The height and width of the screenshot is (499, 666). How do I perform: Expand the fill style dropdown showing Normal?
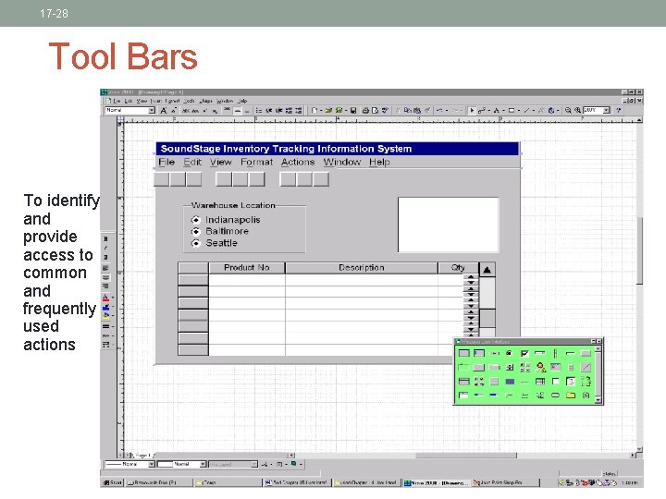203,464
